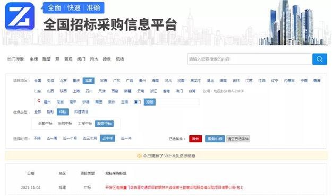The image size is (332, 196).
Task: Open the red 2021-11-04 tender result title
Action: click(x=174, y=188)
